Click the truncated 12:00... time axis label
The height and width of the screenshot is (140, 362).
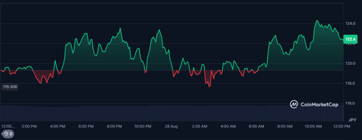8,126
